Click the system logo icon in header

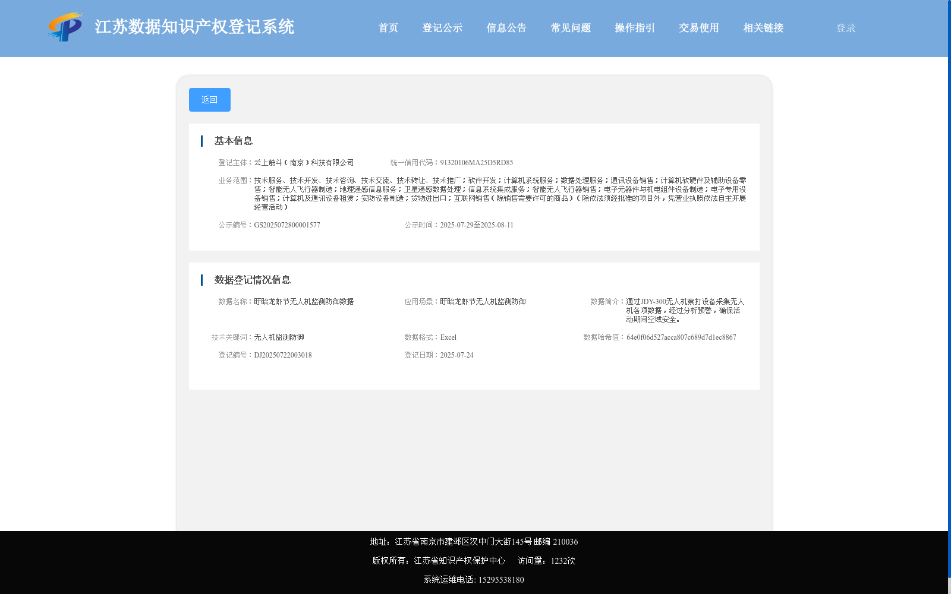point(65,27)
